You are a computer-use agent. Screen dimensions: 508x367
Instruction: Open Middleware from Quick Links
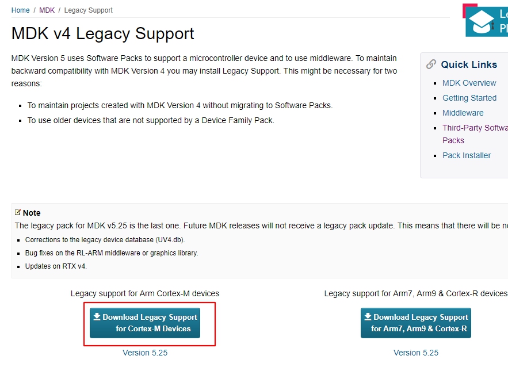[x=463, y=113]
